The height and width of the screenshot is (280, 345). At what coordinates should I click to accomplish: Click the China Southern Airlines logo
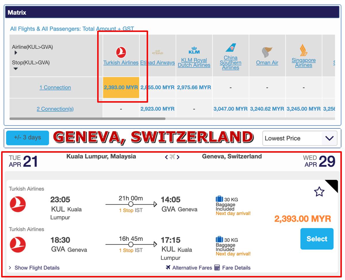point(231,48)
